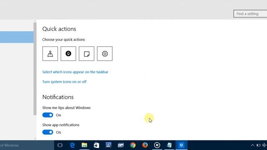Launch Google Chrome from the taskbar
The height and width of the screenshot is (150, 267).
133,145
